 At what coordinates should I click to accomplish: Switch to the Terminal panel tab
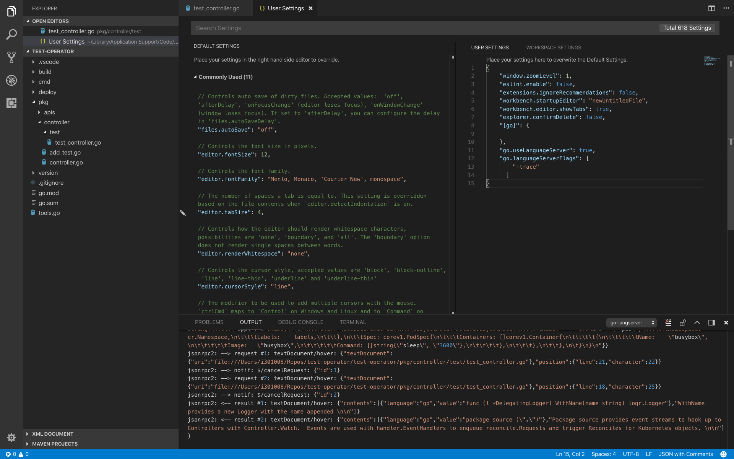coord(352,322)
